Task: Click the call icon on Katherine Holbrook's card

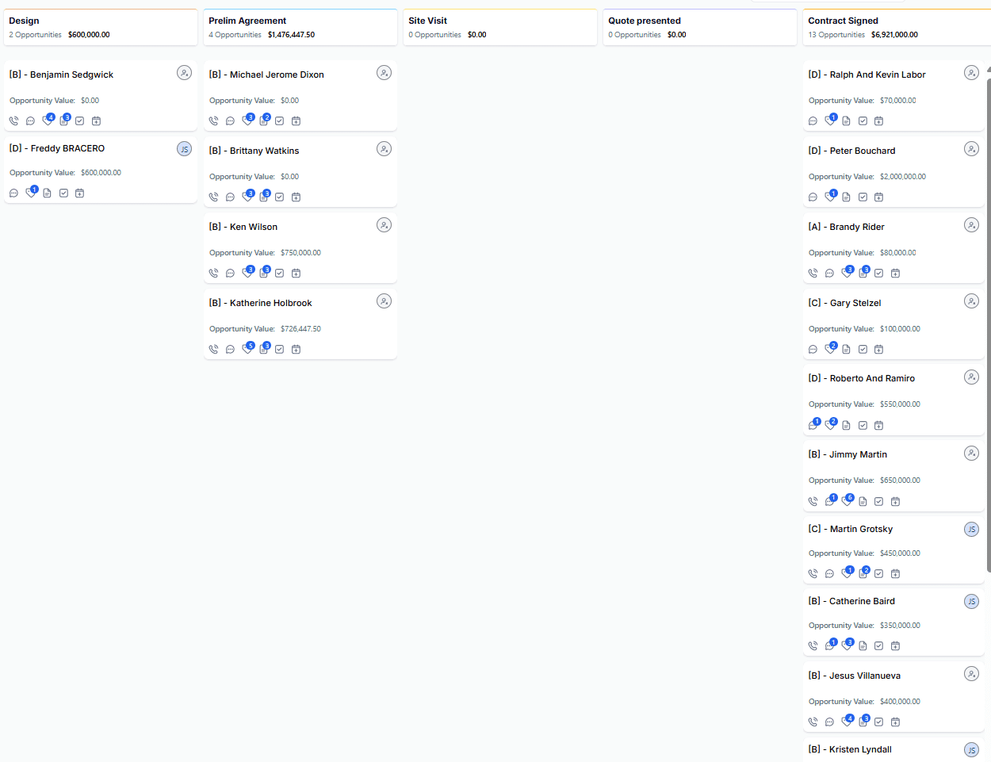Action: tap(213, 350)
